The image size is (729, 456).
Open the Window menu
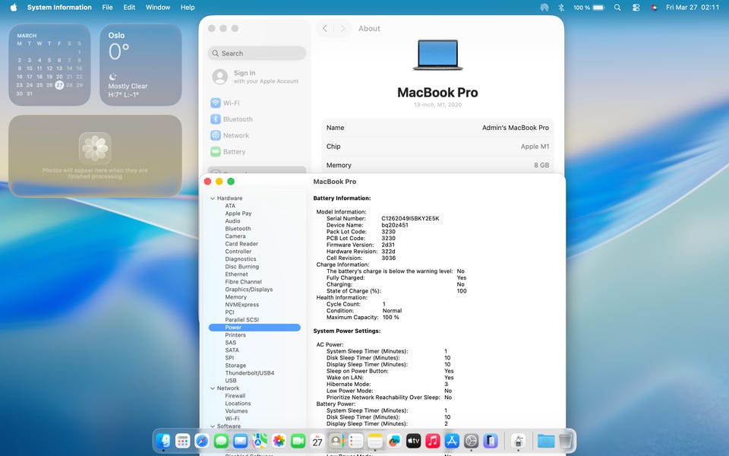(x=158, y=8)
